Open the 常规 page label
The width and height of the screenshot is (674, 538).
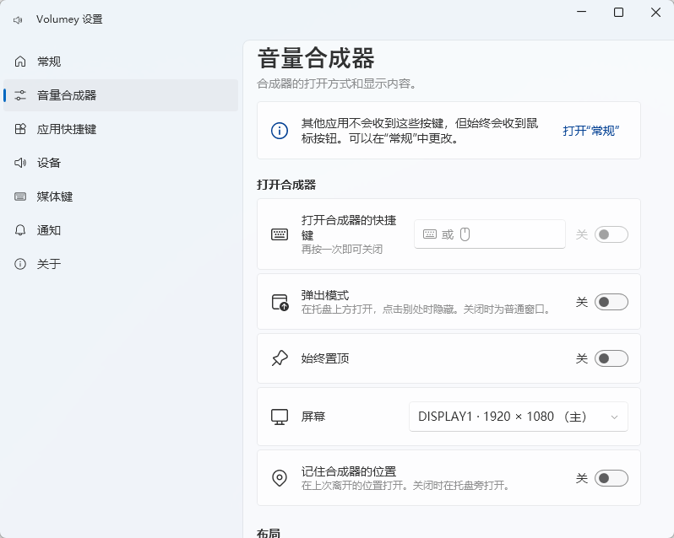[x=49, y=62]
